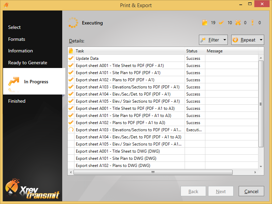Click checkmark on A105 Stair Sections PDF - A1 row
Screen dimensions: 272x204
[71, 101]
